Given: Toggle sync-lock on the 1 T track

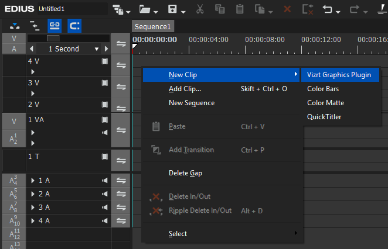Looking at the screenshot, I should coord(121,160).
